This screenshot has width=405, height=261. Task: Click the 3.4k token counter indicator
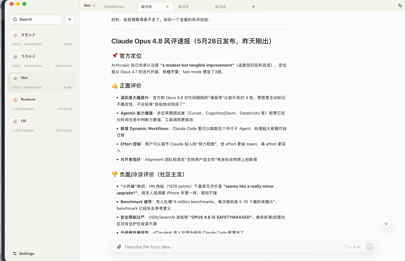[352, 247]
